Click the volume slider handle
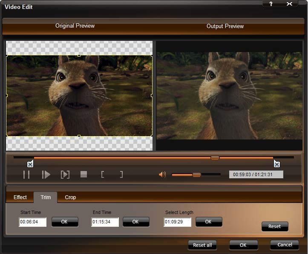Image resolution: width=308 pixels, height=254 pixels. [x=196, y=174]
